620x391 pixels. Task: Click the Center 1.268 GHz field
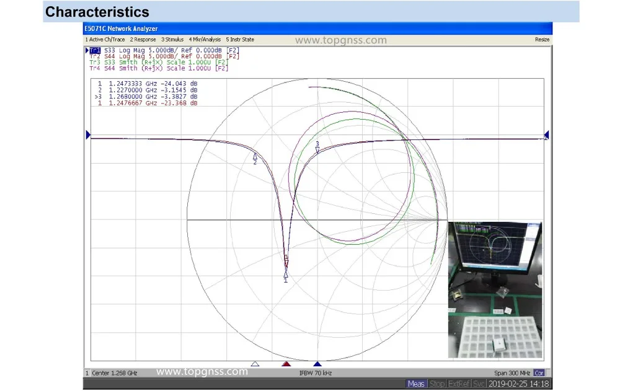[114, 373]
